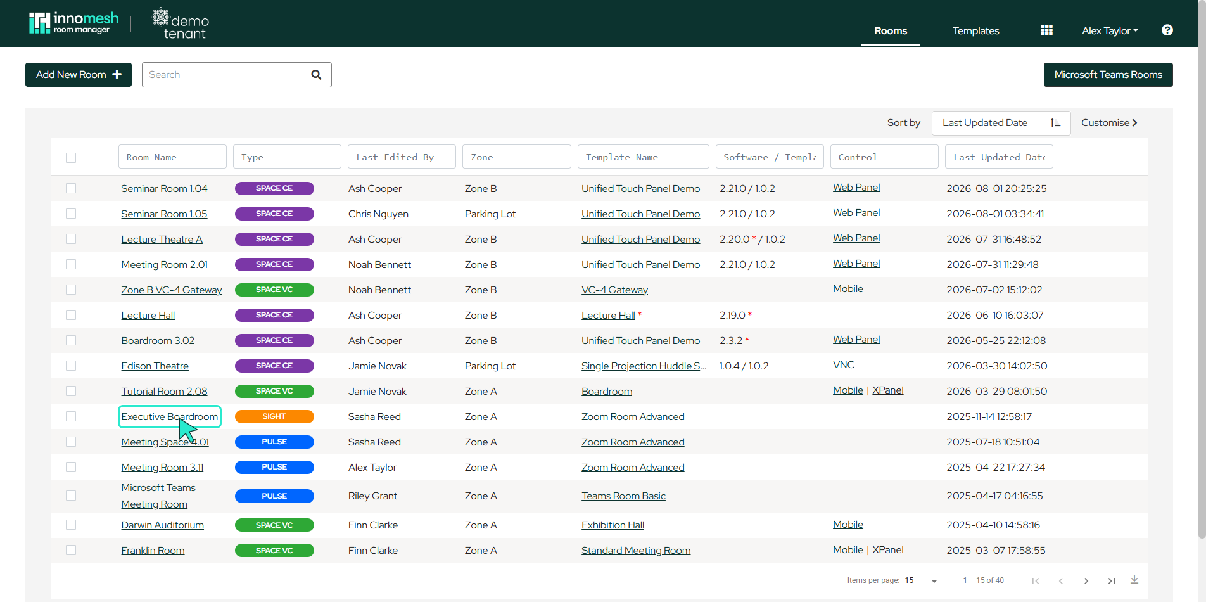The height and width of the screenshot is (602, 1206).
Task: Open Standard Meeting Room template link
Action: click(x=636, y=551)
